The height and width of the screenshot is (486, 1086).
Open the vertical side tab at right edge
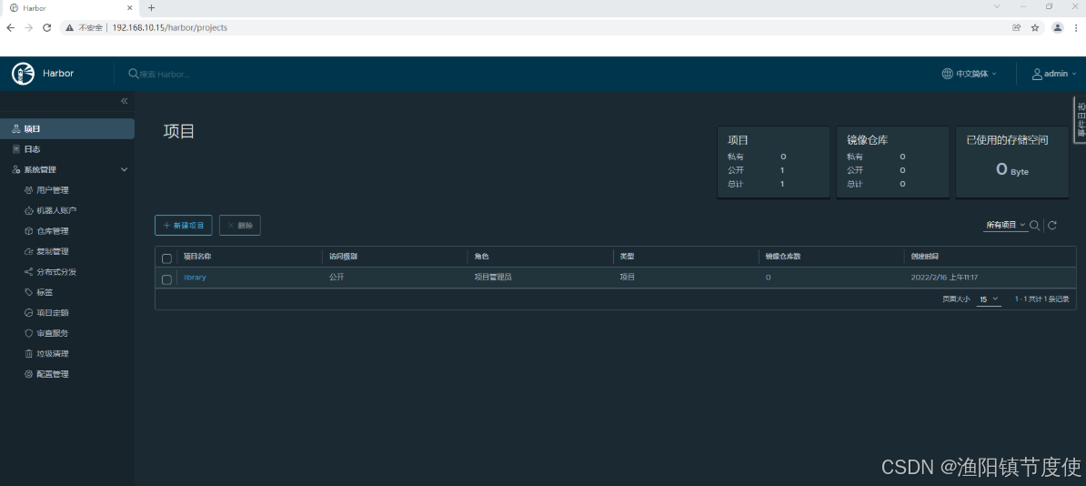tap(1081, 120)
